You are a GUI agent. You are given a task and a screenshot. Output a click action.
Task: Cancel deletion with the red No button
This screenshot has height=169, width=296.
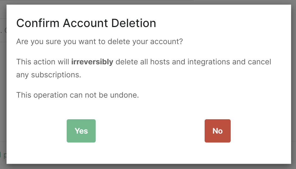coord(217,131)
